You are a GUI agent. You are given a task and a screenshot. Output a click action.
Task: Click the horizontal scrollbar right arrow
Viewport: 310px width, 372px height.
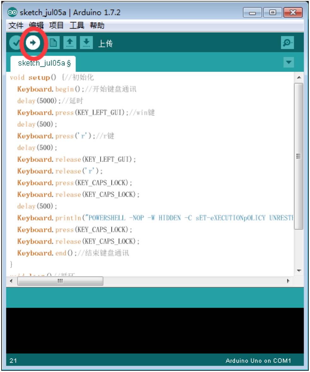tap(288, 281)
